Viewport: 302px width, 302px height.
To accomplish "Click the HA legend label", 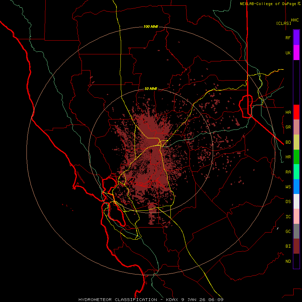I will click(288, 112).
